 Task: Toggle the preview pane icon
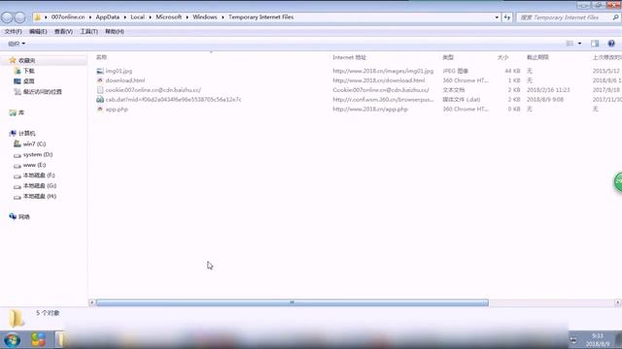point(595,44)
